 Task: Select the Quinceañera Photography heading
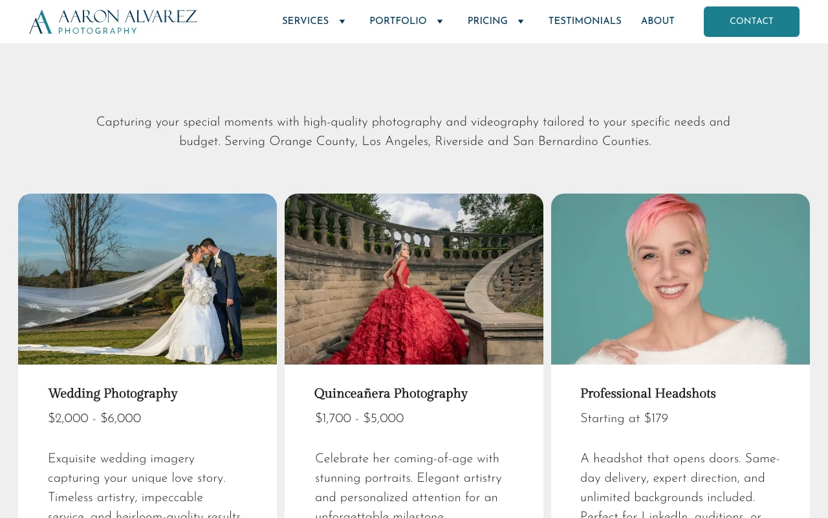tap(391, 394)
